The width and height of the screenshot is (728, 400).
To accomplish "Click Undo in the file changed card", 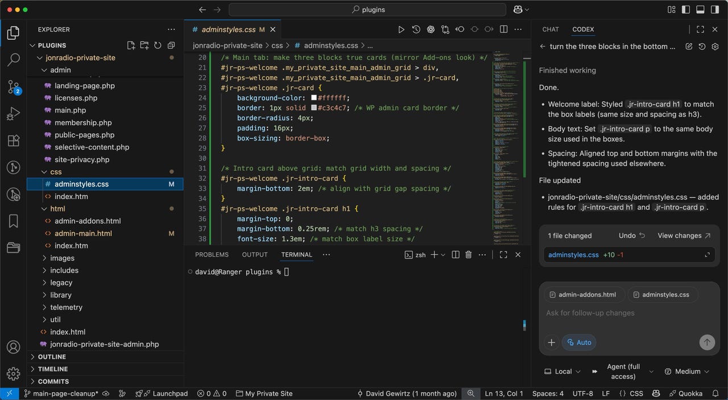I will point(632,236).
